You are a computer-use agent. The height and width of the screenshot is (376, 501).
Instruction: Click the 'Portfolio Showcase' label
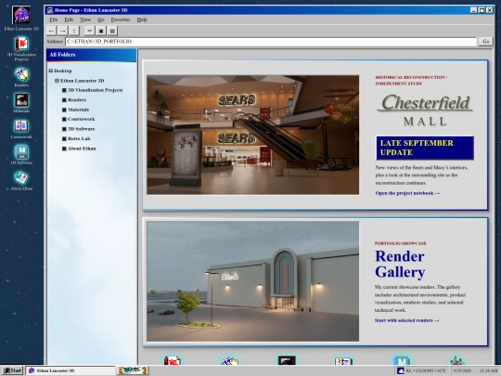[x=401, y=243]
